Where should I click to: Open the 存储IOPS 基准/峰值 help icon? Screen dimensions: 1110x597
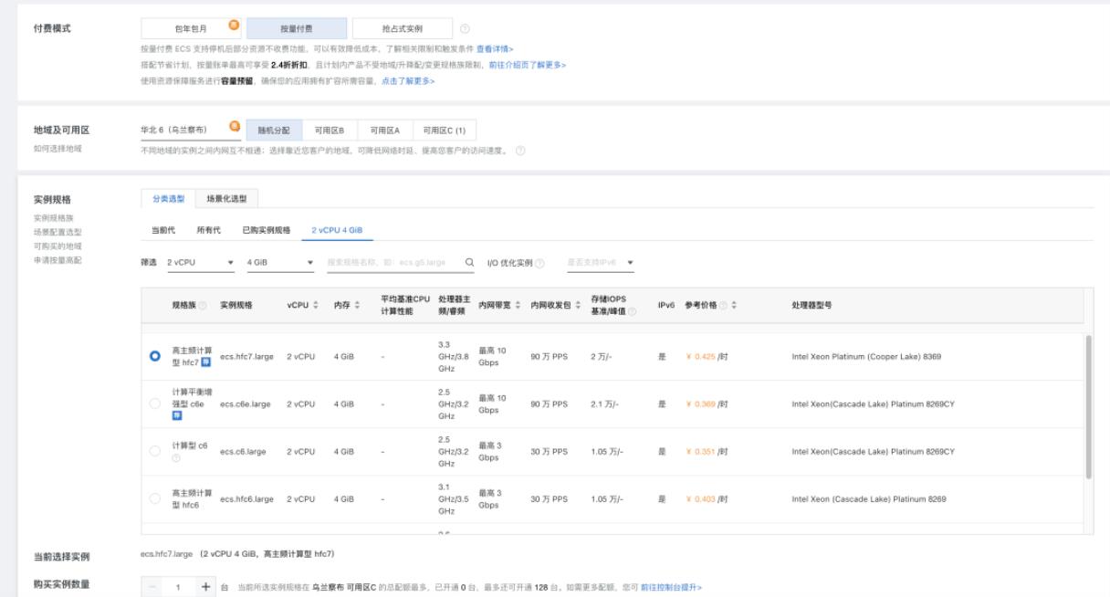coord(630,311)
